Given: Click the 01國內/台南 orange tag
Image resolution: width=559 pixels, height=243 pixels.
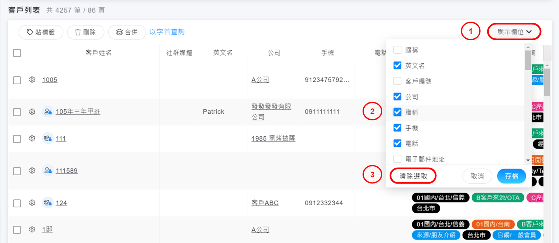Looking at the screenshot, I should (x=493, y=224).
